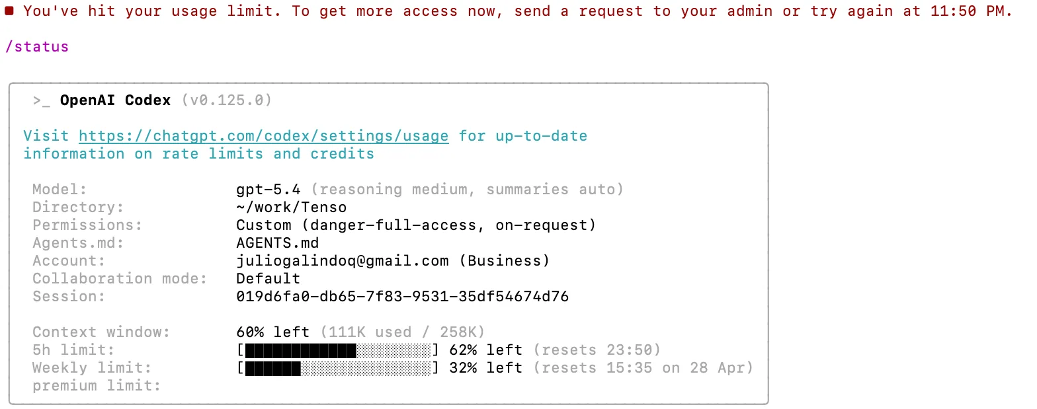Click the Weekly limit progress bar
The width and height of the screenshot is (1037, 409).
click(x=337, y=368)
